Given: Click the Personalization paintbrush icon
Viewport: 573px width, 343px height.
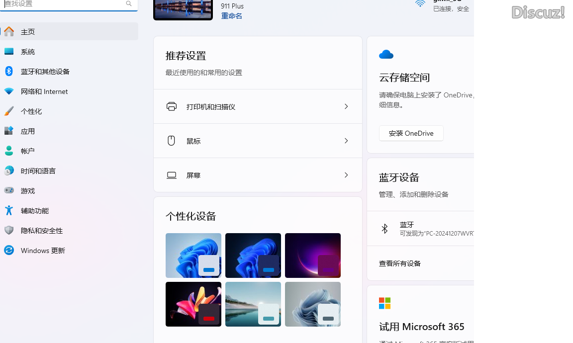Looking at the screenshot, I should (9, 111).
